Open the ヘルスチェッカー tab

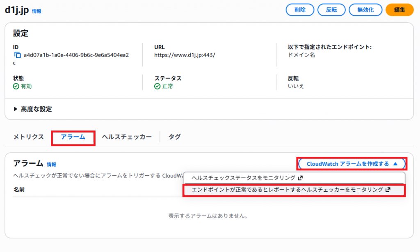tap(127, 137)
